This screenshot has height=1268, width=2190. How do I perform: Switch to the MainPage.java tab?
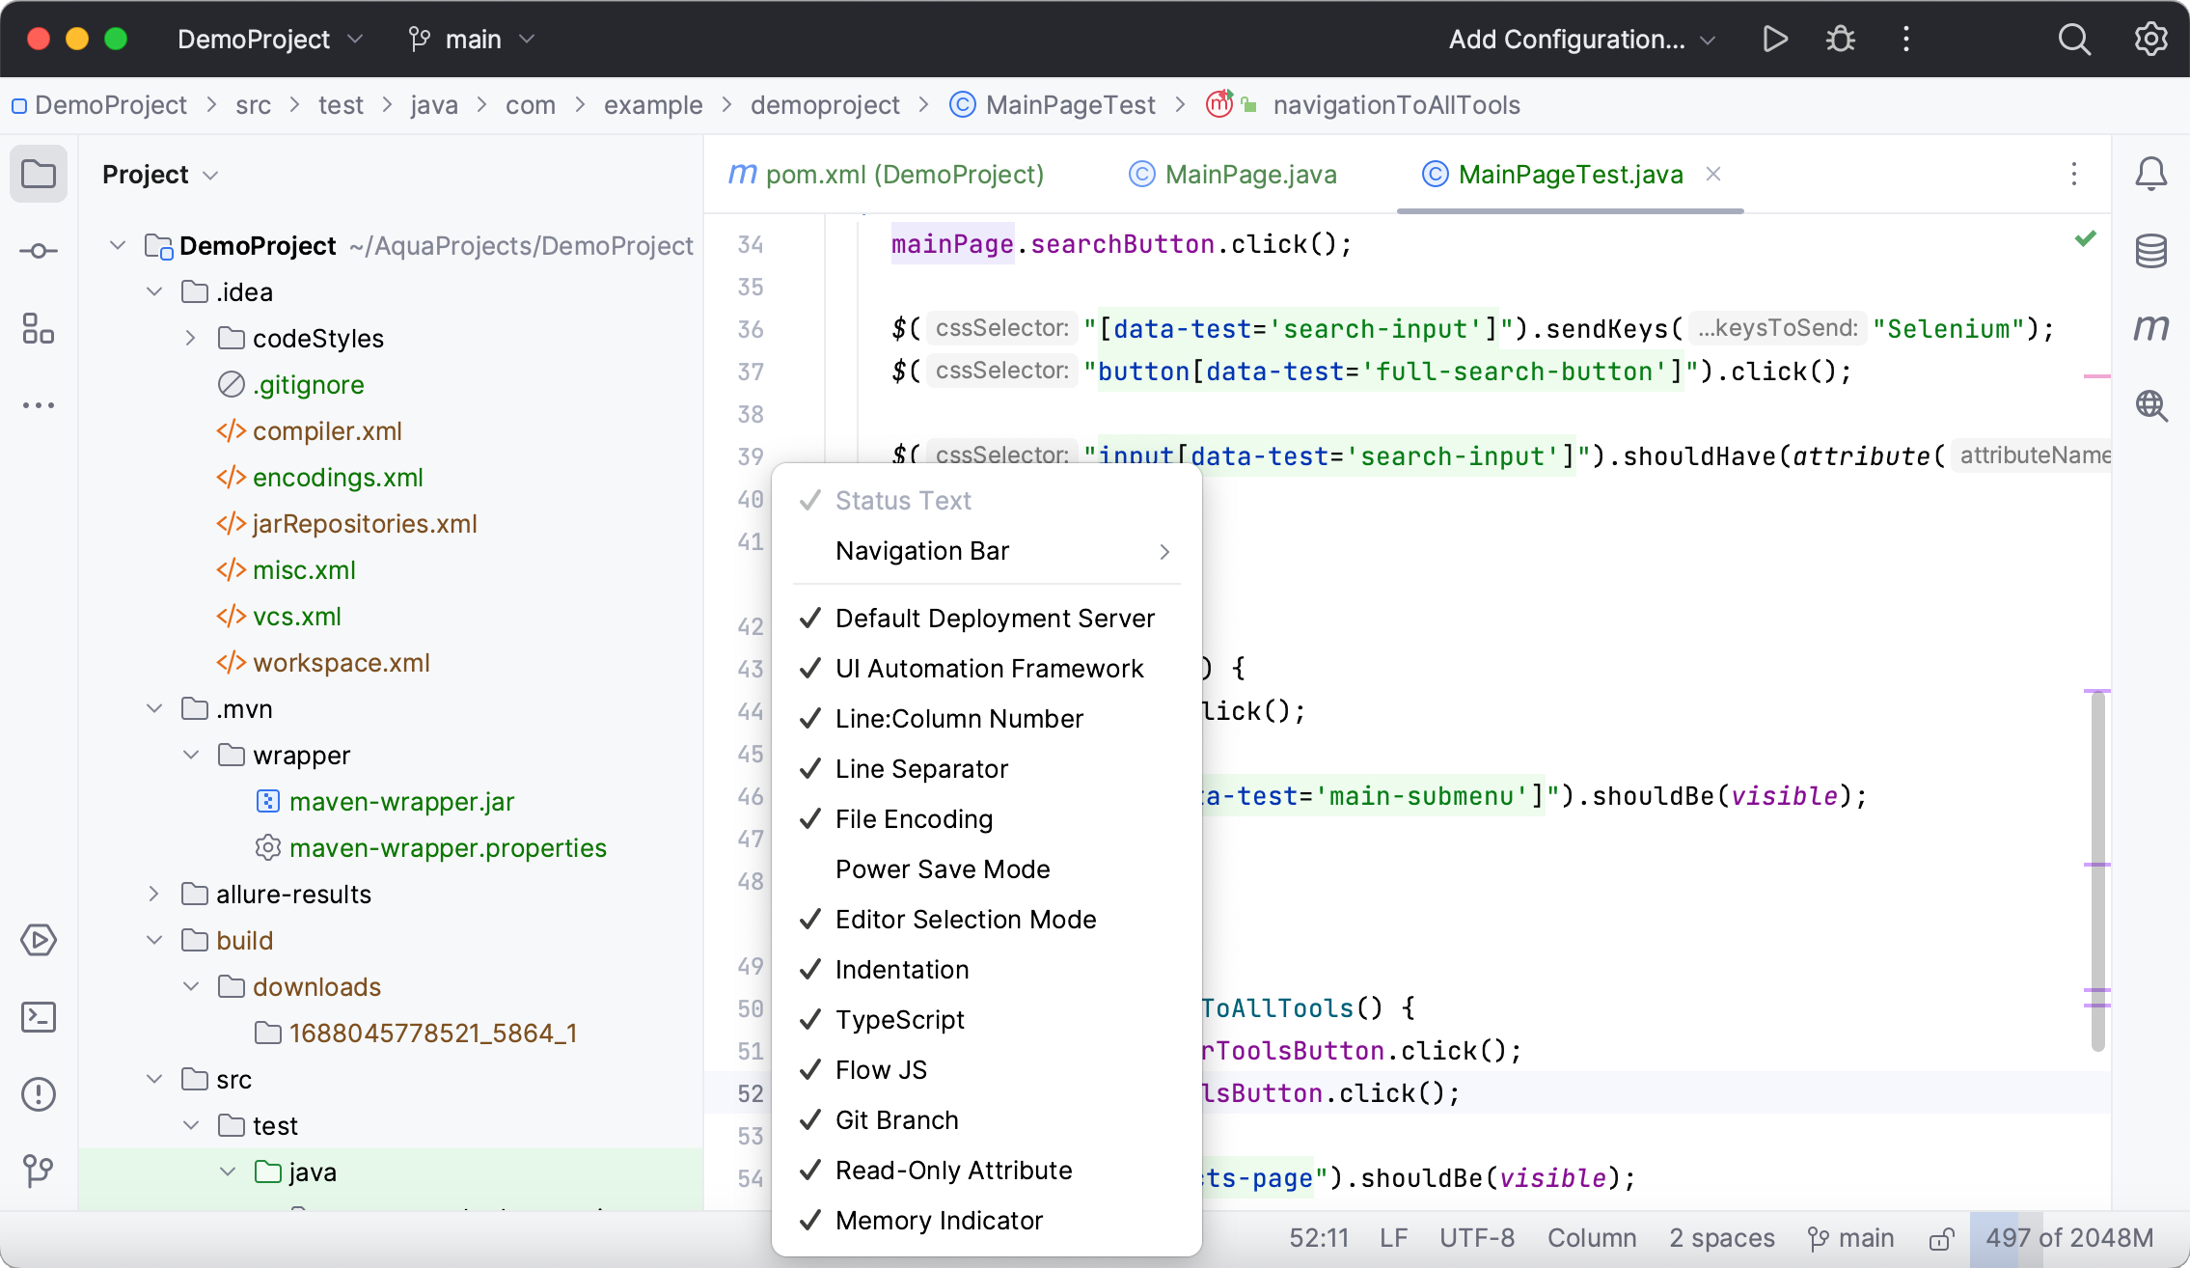pyautogui.click(x=1249, y=175)
